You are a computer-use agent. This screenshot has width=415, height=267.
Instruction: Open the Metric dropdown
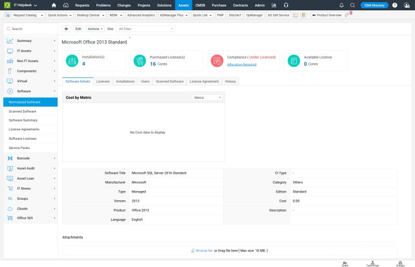(207, 98)
